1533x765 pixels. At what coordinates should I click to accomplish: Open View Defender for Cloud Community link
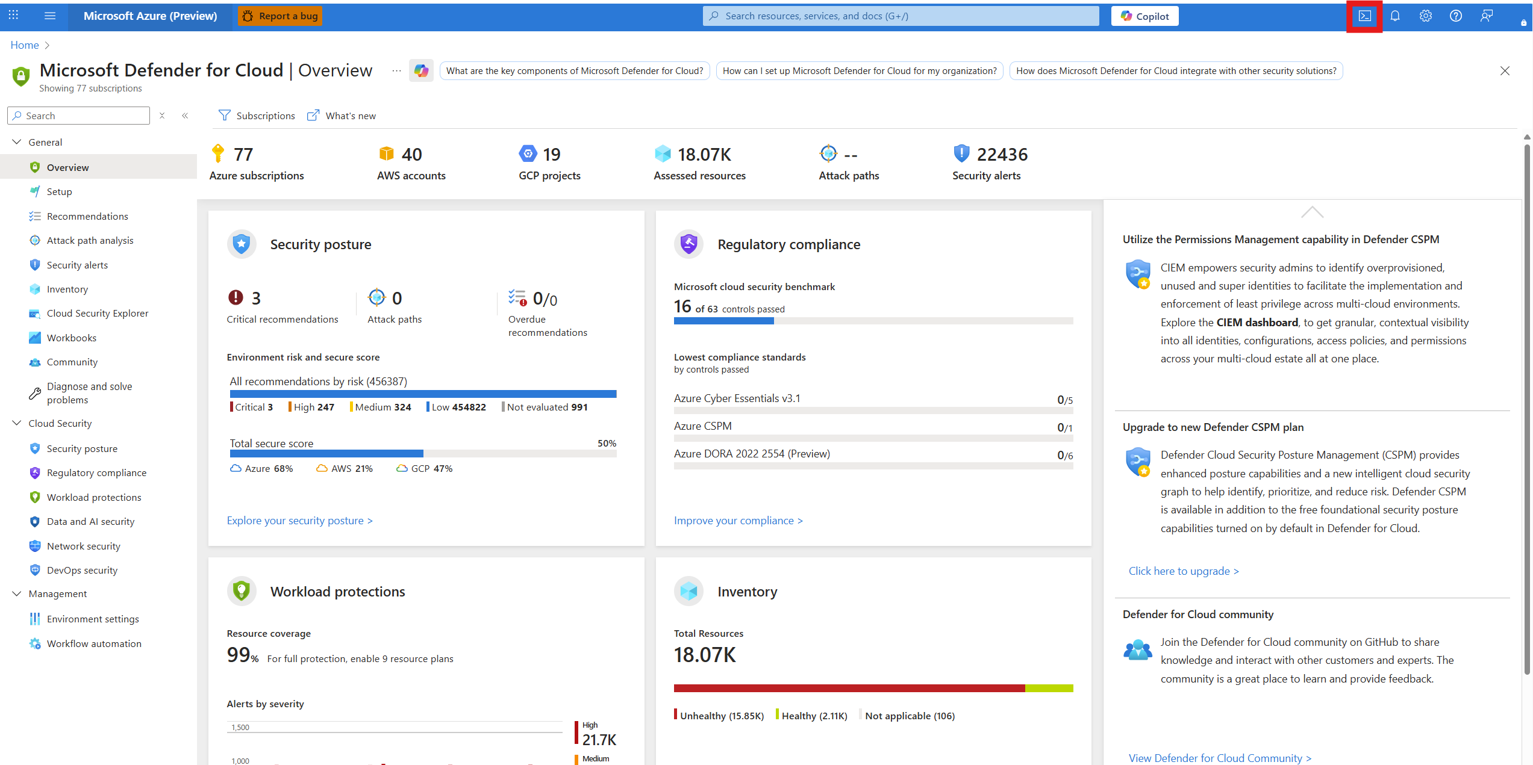pos(1220,758)
